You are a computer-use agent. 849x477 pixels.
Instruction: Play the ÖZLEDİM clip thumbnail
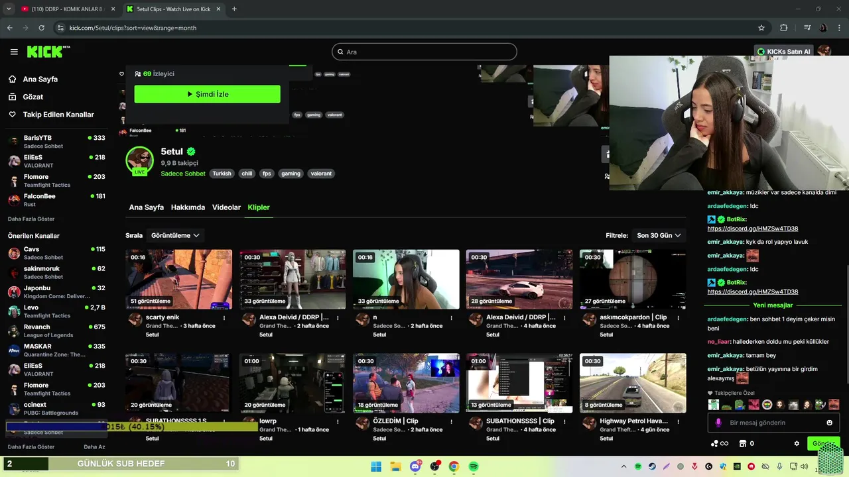[406, 383]
